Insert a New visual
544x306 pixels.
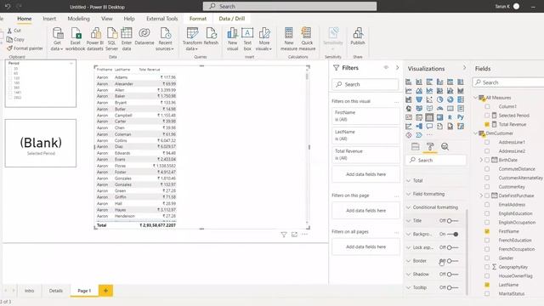232,39
